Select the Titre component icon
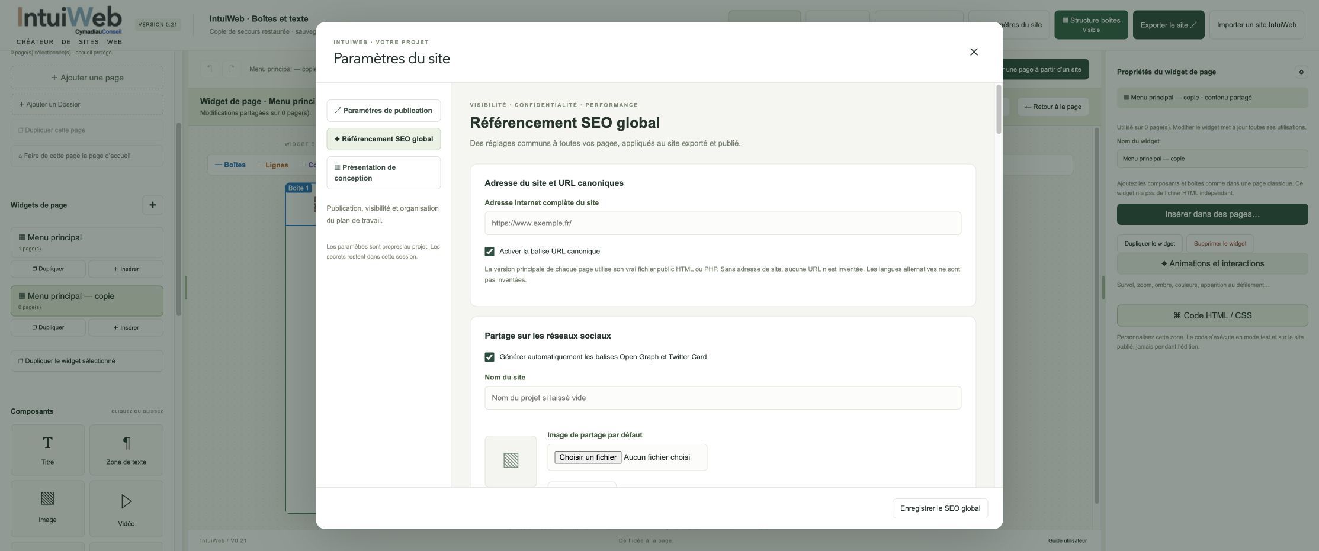This screenshot has height=551, width=1319. click(x=47, y=450)
